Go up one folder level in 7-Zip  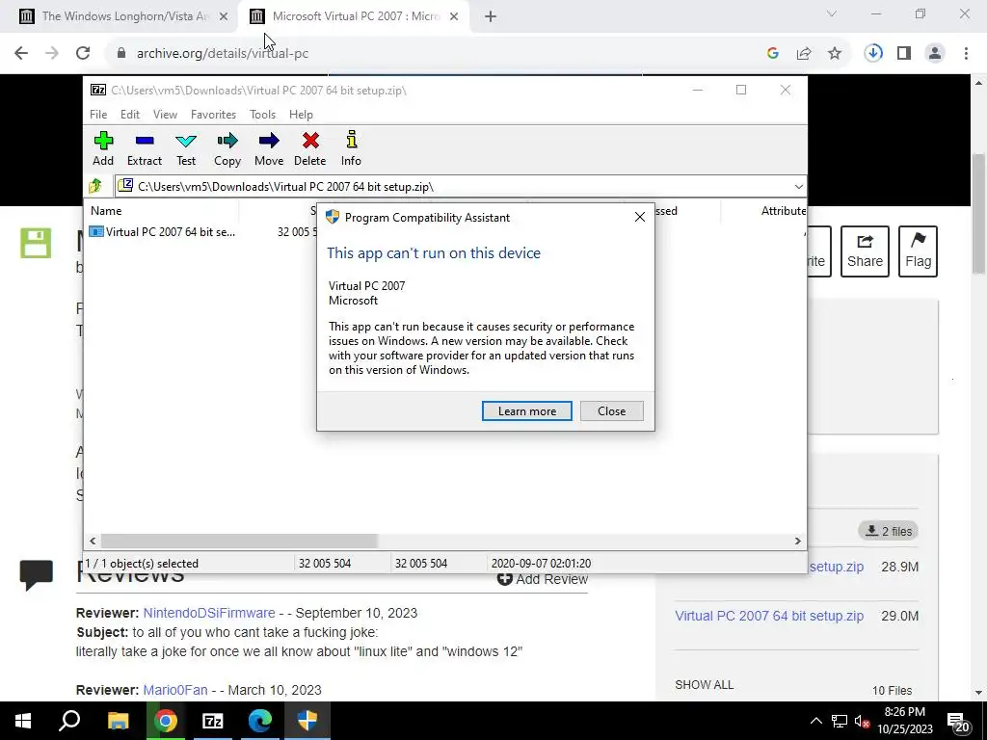click(95, 186)
